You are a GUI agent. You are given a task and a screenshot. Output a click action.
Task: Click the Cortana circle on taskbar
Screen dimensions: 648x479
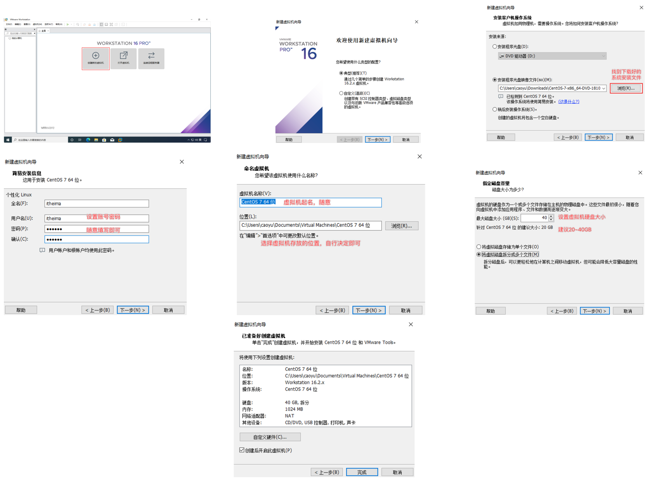72,140
